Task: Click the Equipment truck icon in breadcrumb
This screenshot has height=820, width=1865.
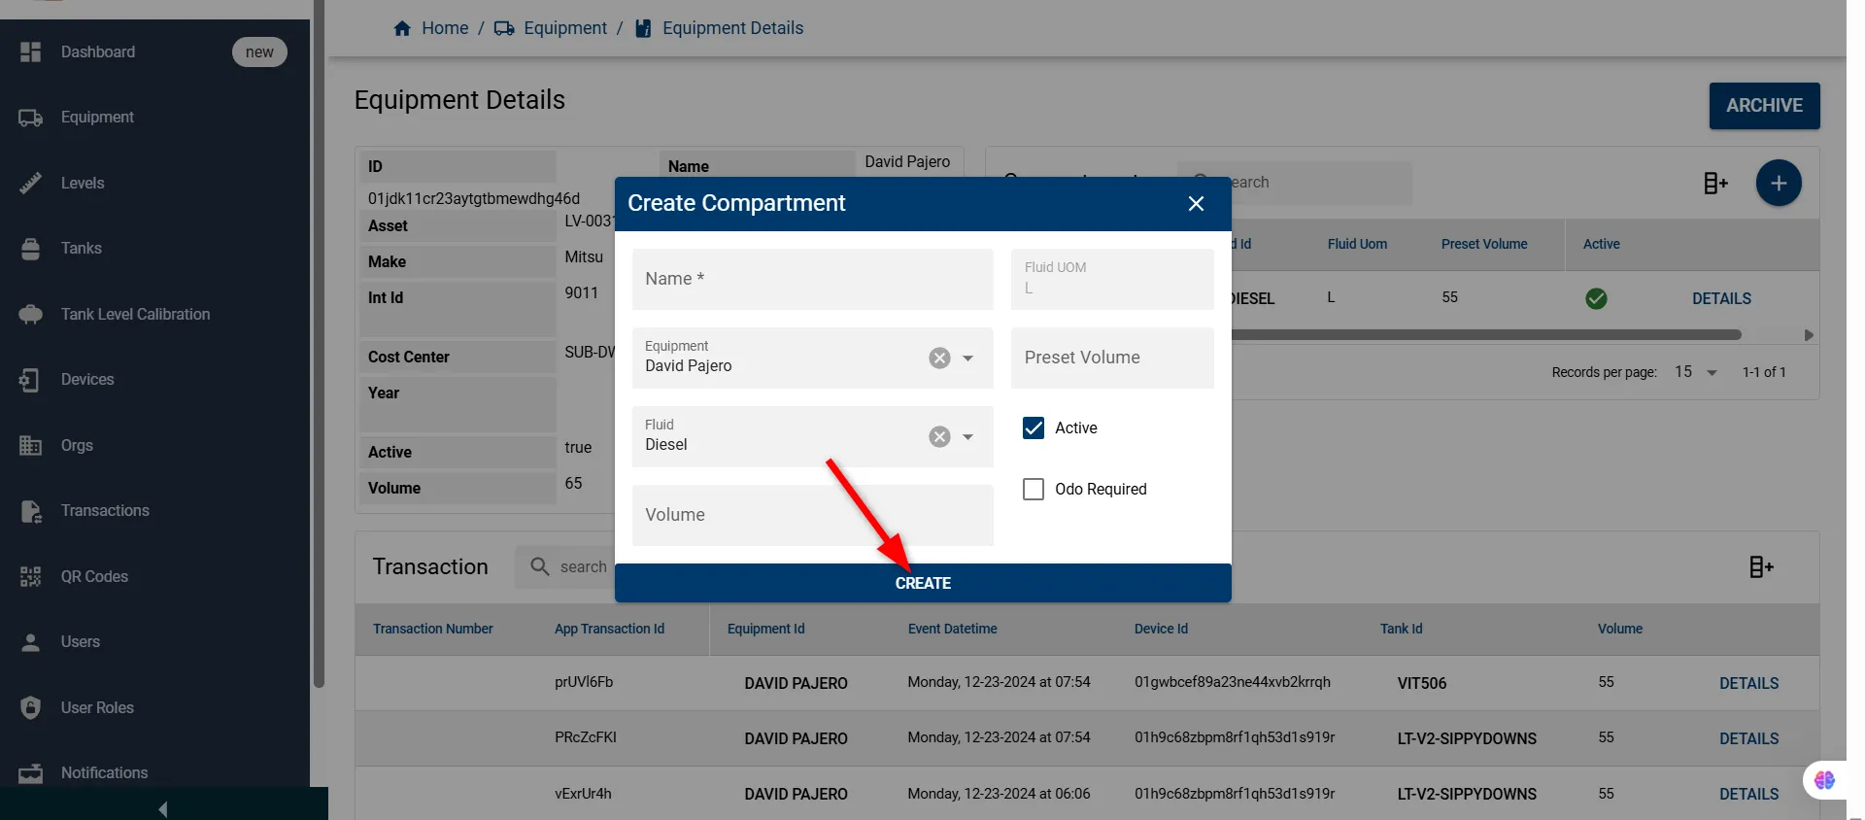Action: [504, 28]
